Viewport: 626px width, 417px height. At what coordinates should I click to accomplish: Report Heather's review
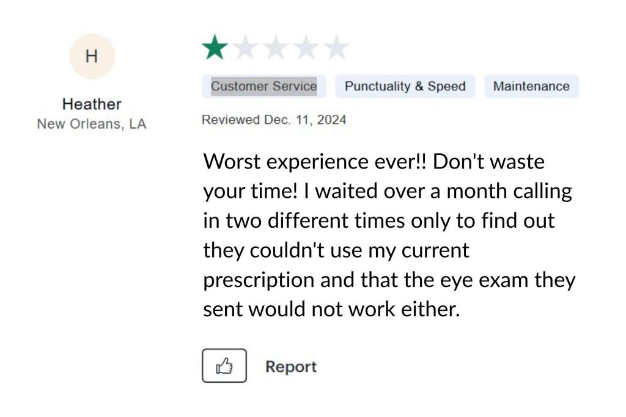(291, 367)
